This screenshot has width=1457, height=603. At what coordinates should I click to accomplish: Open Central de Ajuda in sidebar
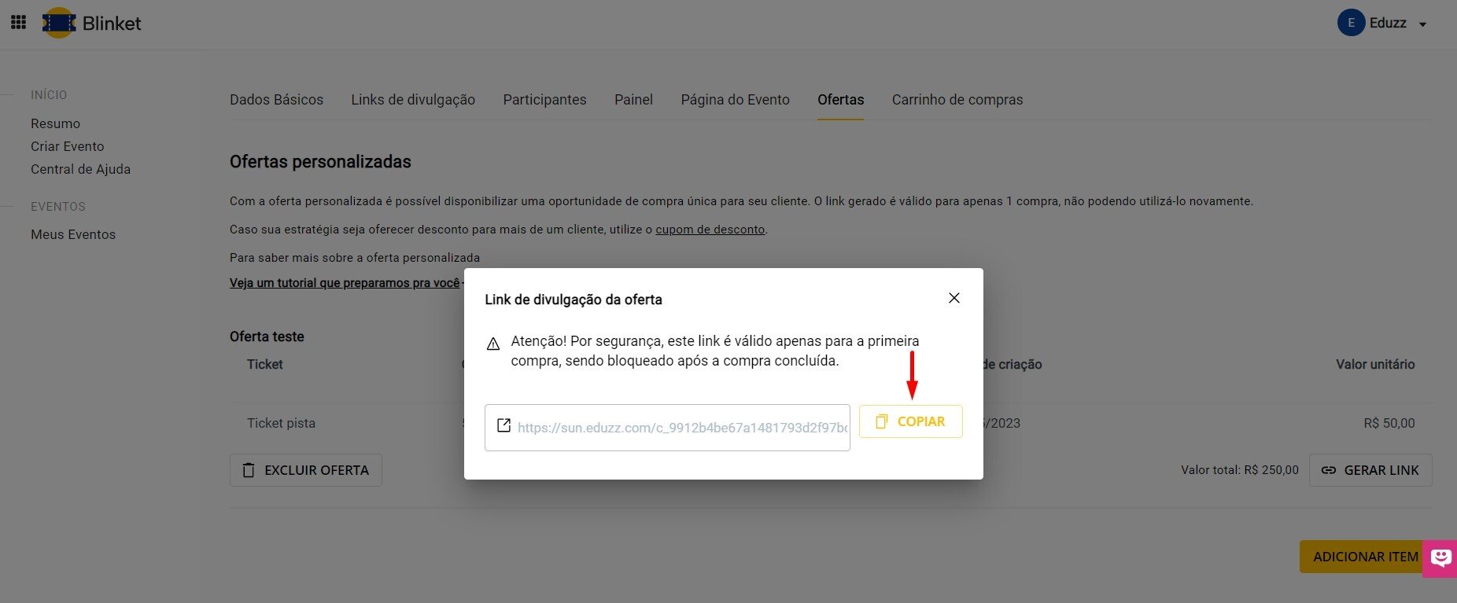[80, 169]
